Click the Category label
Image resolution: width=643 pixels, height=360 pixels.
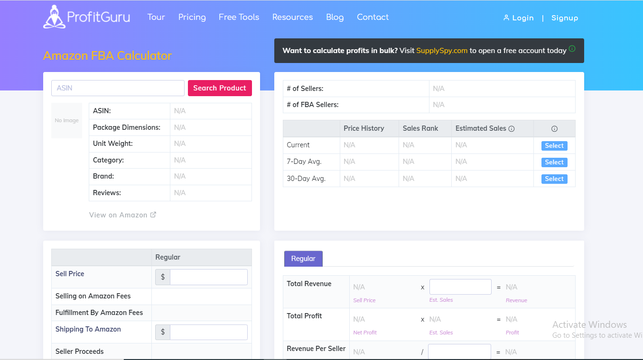(108, 160)
